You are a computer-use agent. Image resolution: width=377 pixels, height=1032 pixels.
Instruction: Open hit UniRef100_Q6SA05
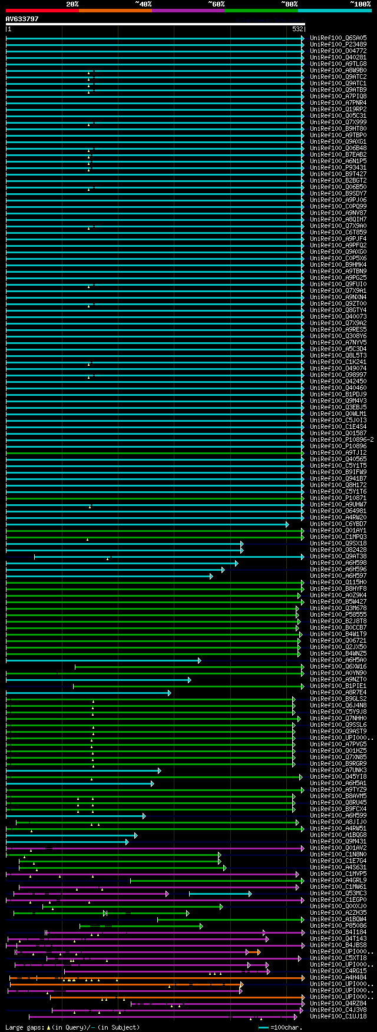click(338, 38)
